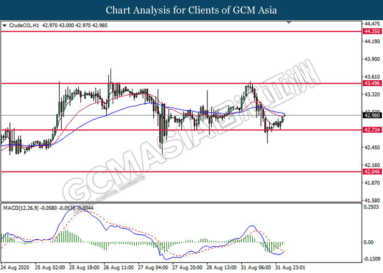
Task: Click the 28 Aug 13:00 time label
Action: [x=222, y=268]
